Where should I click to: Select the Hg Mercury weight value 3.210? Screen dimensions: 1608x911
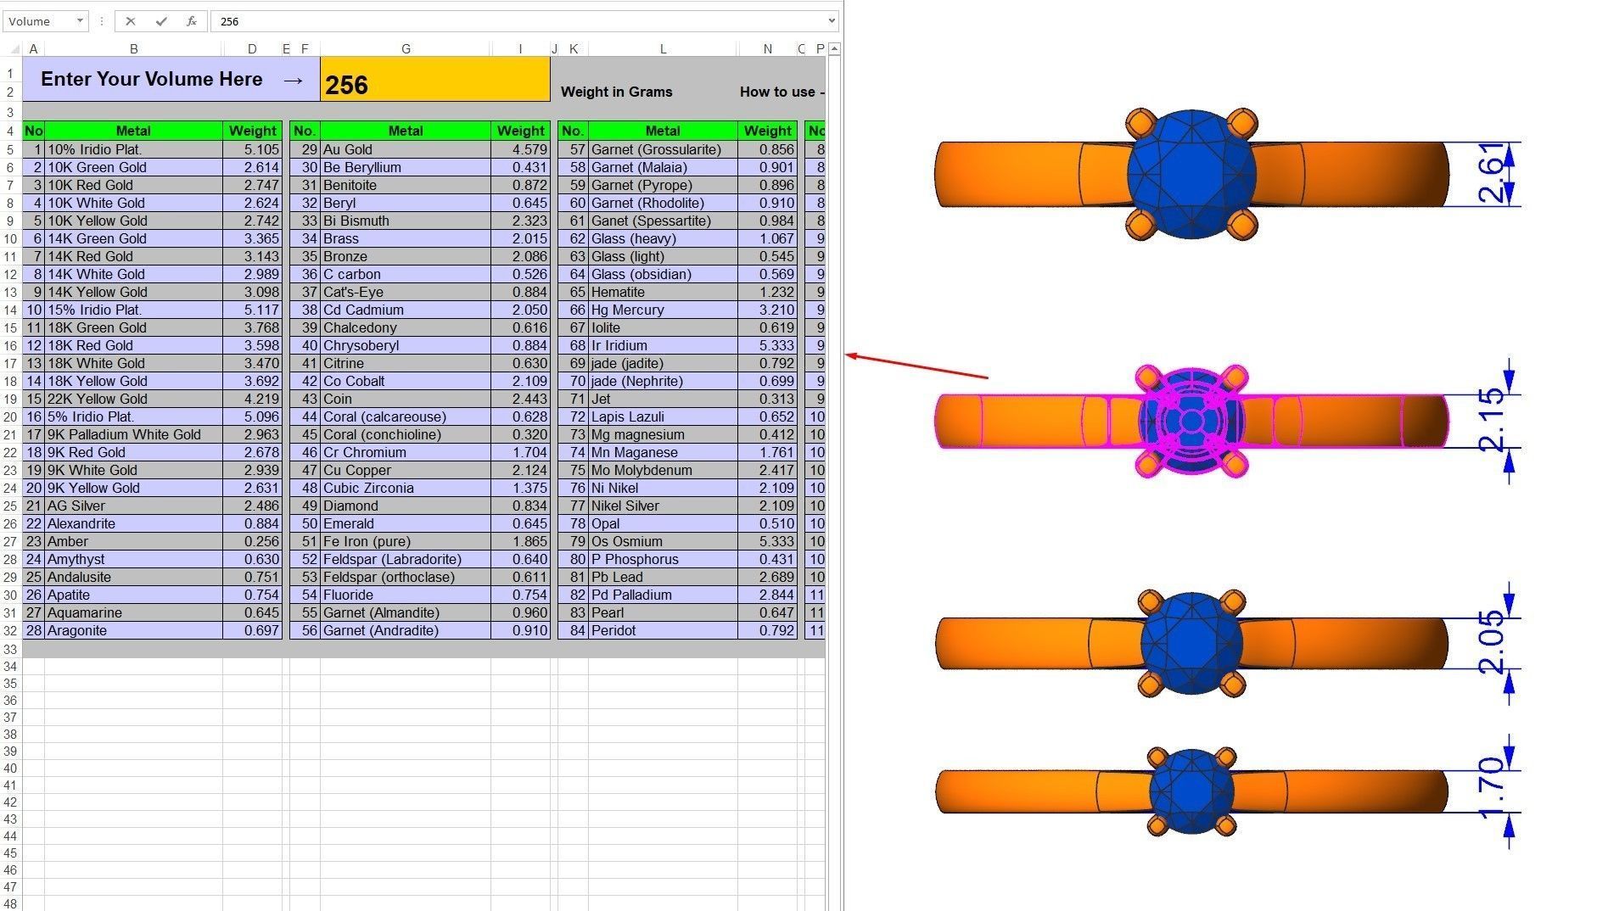[767, 310]
